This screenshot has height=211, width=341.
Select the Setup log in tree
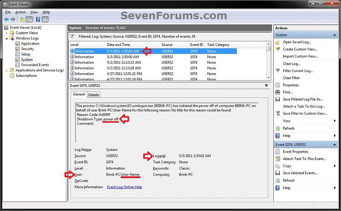click(25, 54)
